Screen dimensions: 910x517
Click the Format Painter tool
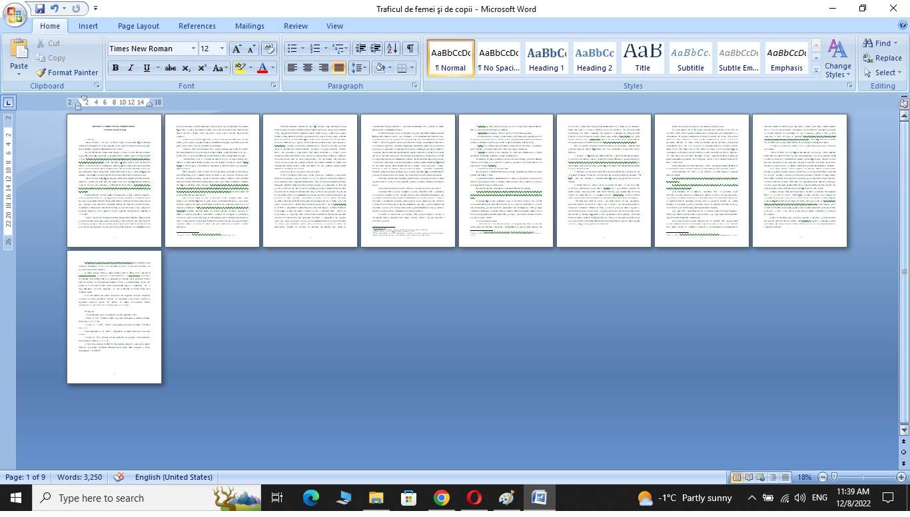pos(67,73)
